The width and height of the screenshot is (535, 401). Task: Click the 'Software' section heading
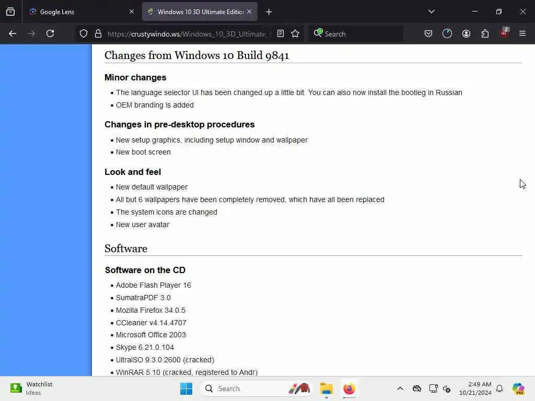126,249
